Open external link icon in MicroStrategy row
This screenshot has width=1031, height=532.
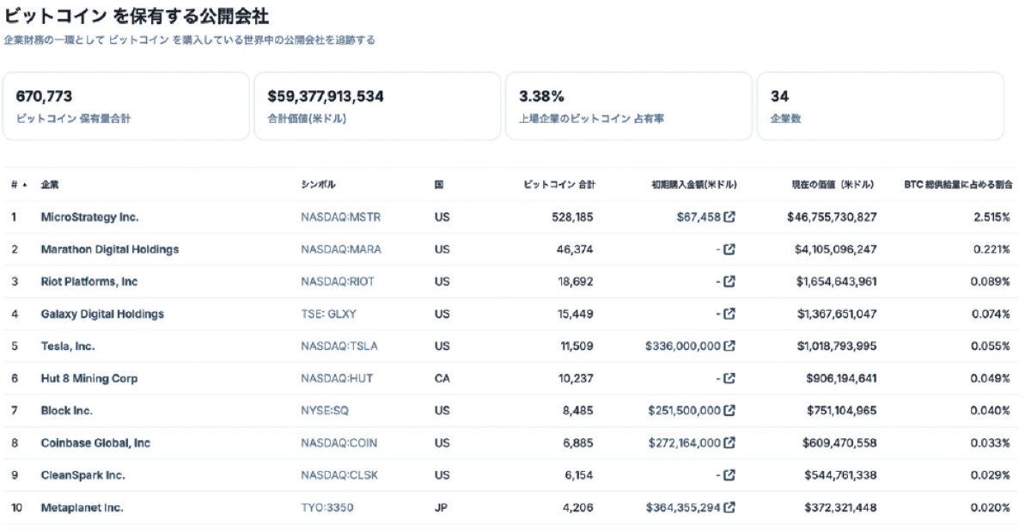pos(729,217)
